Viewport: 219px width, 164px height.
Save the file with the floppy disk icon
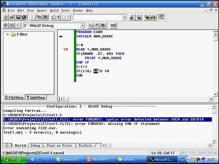pos(18,17)
